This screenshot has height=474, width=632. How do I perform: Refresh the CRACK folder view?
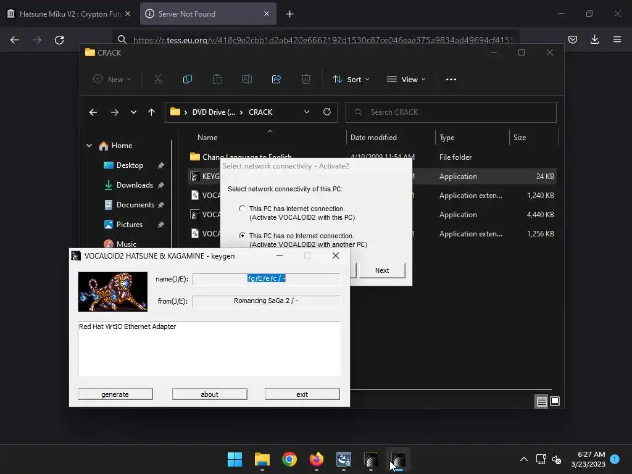[327, 112]
